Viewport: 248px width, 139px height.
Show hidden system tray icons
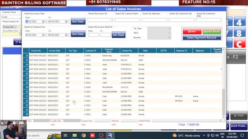coord(204,136)
